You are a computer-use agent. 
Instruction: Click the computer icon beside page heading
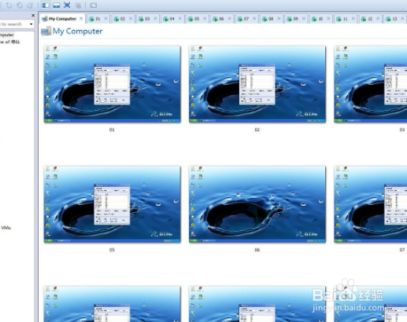(46, 31)
